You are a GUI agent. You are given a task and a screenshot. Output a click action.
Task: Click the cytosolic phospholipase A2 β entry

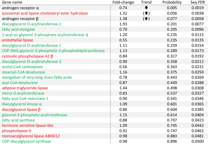point(27,56)
